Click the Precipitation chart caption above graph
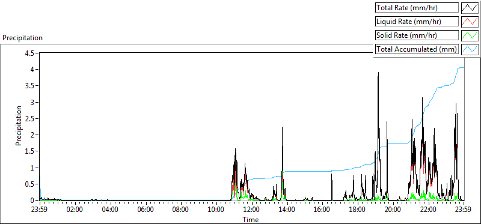The image size is (481, 224). [23, 38]
